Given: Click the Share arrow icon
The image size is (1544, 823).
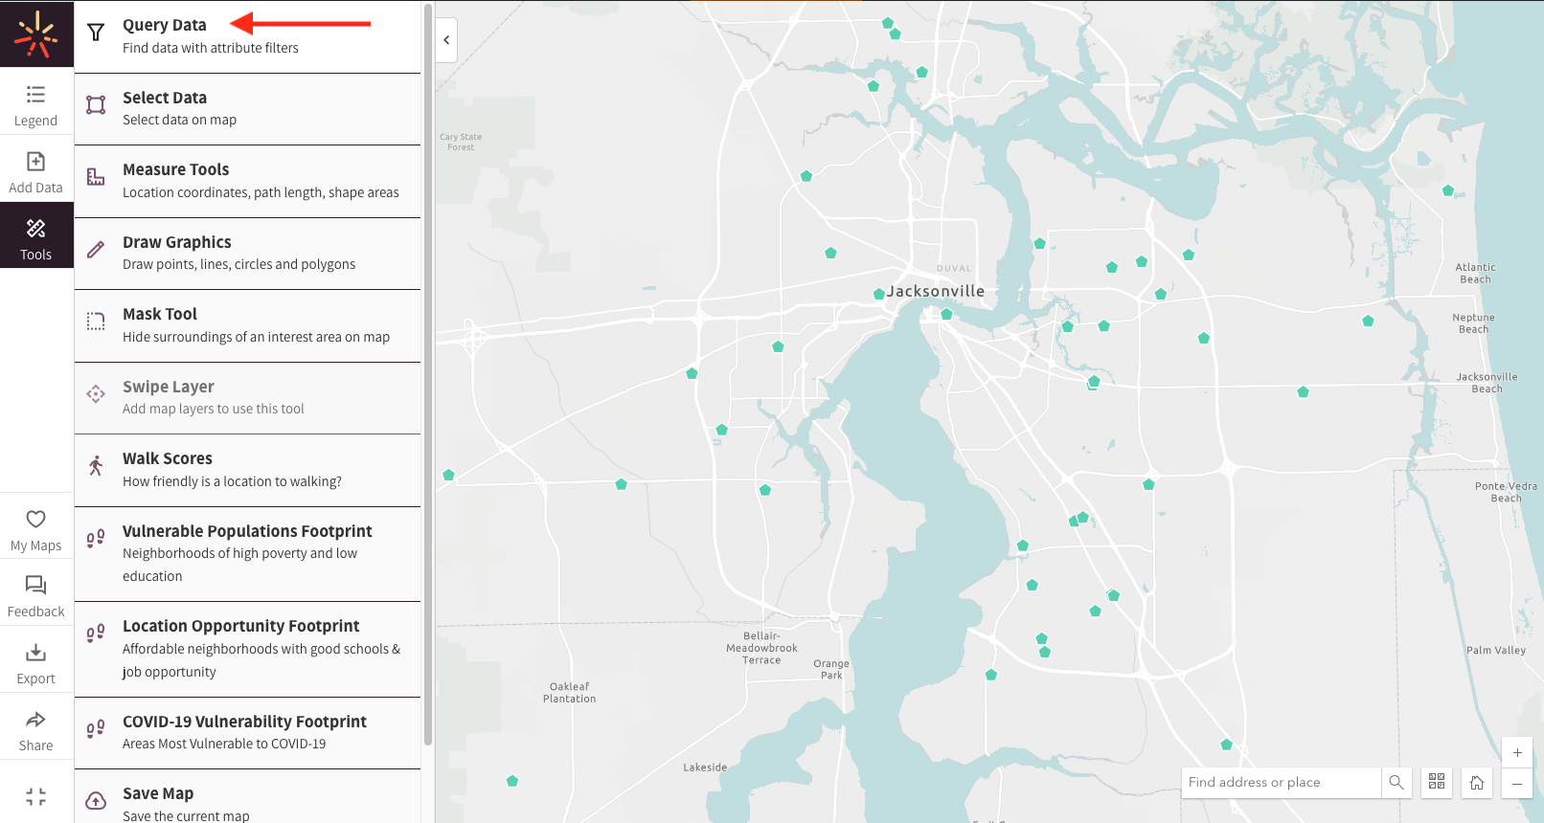Looking at the screenshot, I should tap(35, 729).
